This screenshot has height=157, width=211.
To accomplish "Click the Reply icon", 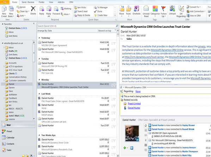I will [42, 9].
